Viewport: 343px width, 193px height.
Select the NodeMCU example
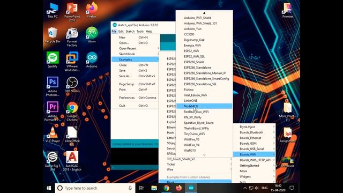[204, 106]
